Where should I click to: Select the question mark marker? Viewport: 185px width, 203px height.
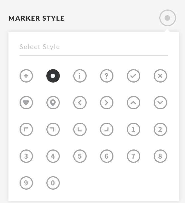(107, 76)
